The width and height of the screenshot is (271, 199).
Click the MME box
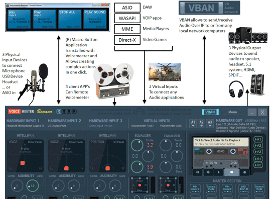click(127, 29)
